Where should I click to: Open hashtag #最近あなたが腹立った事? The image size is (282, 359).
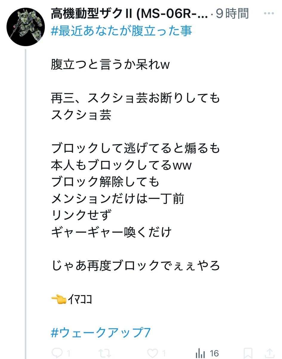(121, 30)
